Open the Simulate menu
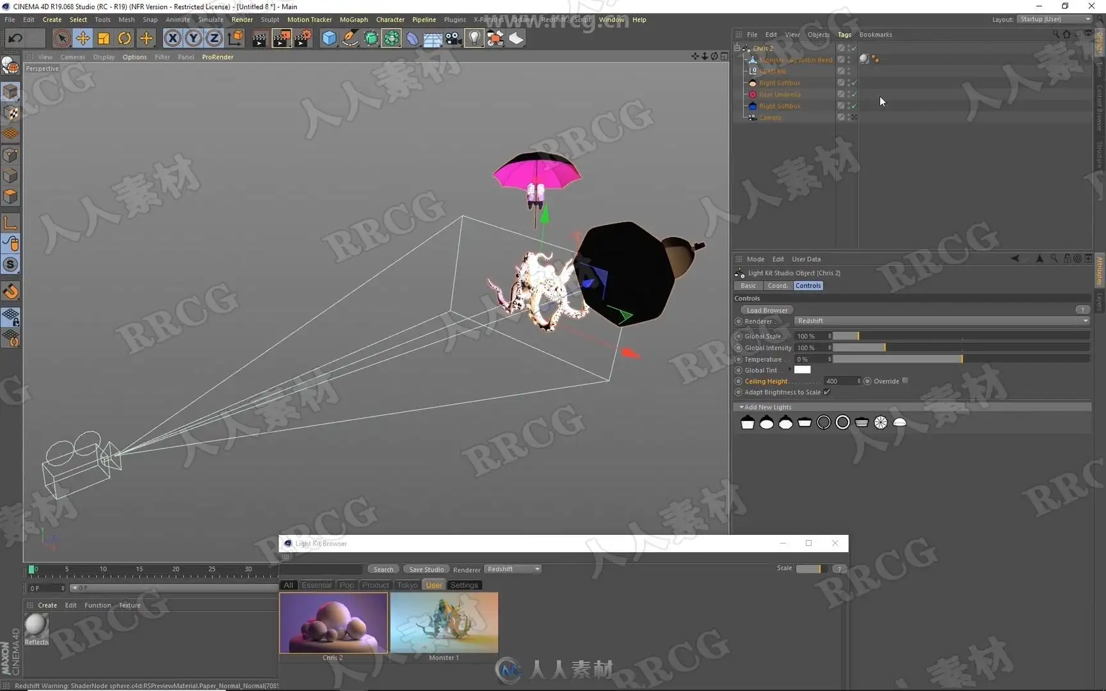 click(211, 20)
